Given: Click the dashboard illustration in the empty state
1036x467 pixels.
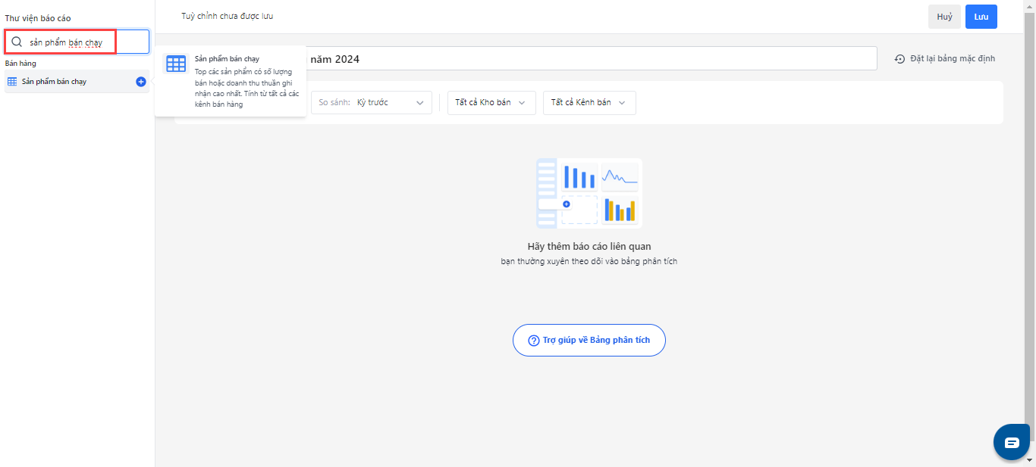Looking at the screenshot, I should pos(589,193).
